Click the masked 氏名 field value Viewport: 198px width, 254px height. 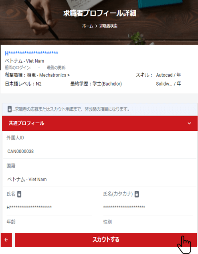pos(29,207)
